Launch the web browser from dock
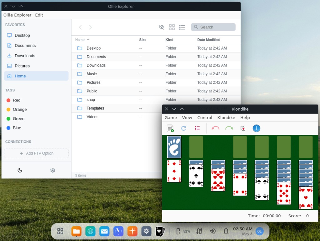Image resolution: width=320 pixels, height=241 pixels. click(90, 231)
